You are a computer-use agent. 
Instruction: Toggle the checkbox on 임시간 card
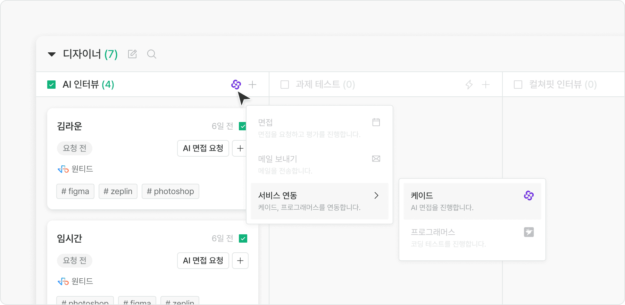tap(243, 238)
